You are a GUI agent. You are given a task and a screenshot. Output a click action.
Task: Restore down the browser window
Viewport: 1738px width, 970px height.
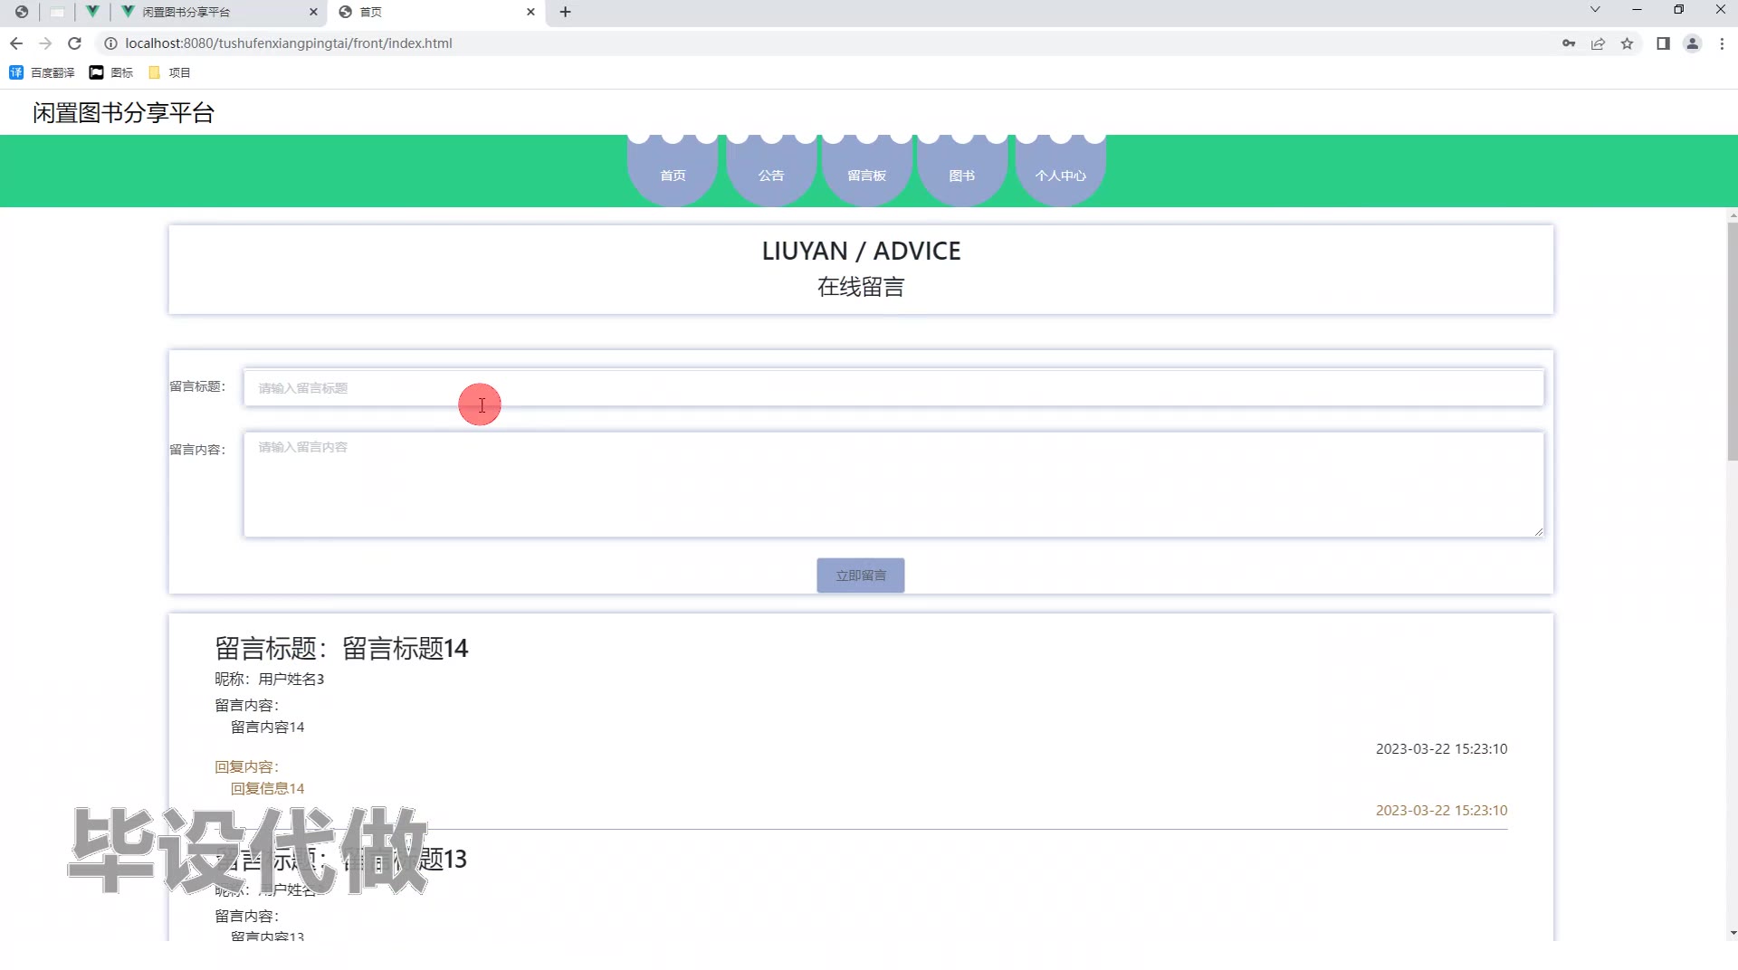[x=1678, y=10]
